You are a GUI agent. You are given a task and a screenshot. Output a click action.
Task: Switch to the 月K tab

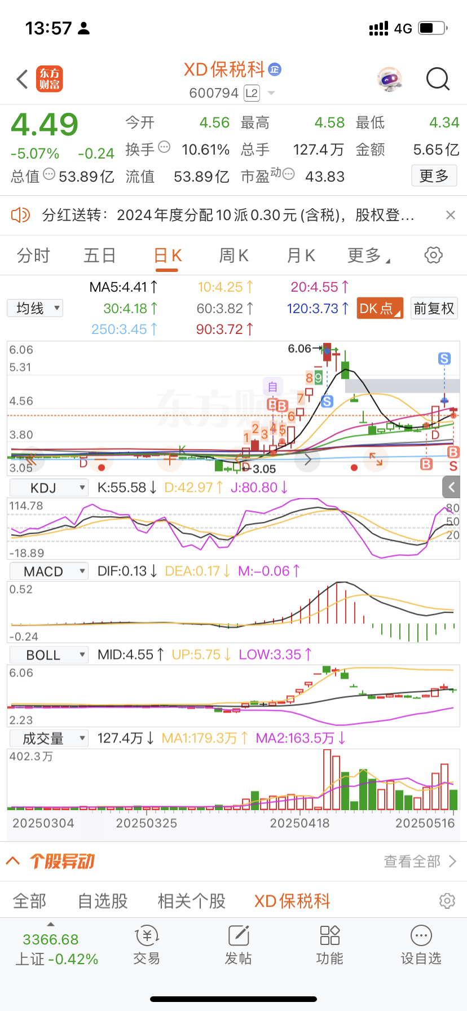coord(301,256)
